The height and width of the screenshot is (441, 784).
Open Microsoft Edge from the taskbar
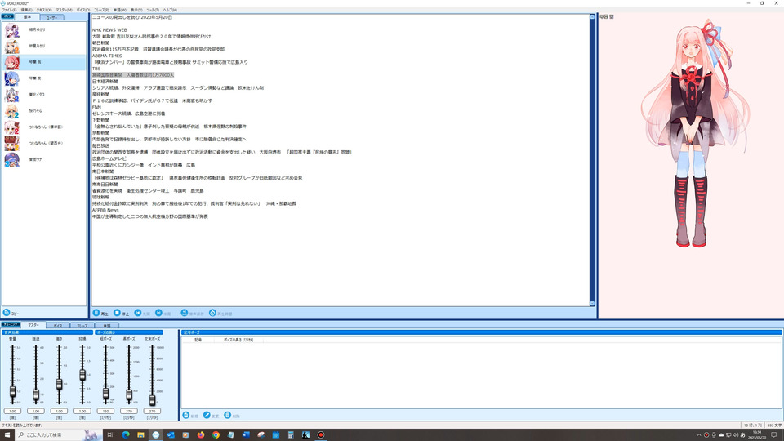point(126,435)
